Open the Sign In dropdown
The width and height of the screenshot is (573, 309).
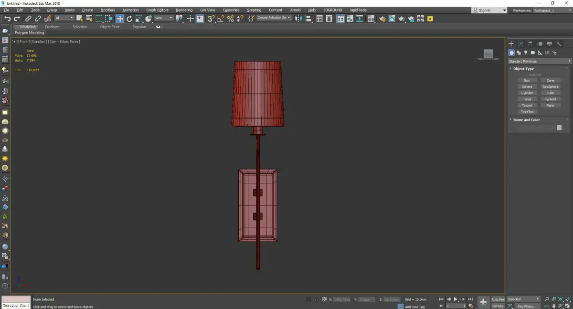click(489, 10)
